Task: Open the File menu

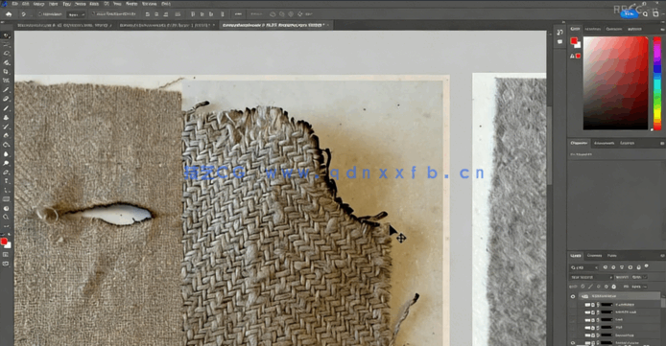Action: pyautogui.click(x=14, y=4)
